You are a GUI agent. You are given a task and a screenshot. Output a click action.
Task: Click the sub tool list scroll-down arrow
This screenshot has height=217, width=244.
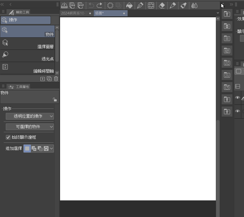pos(57,73)
